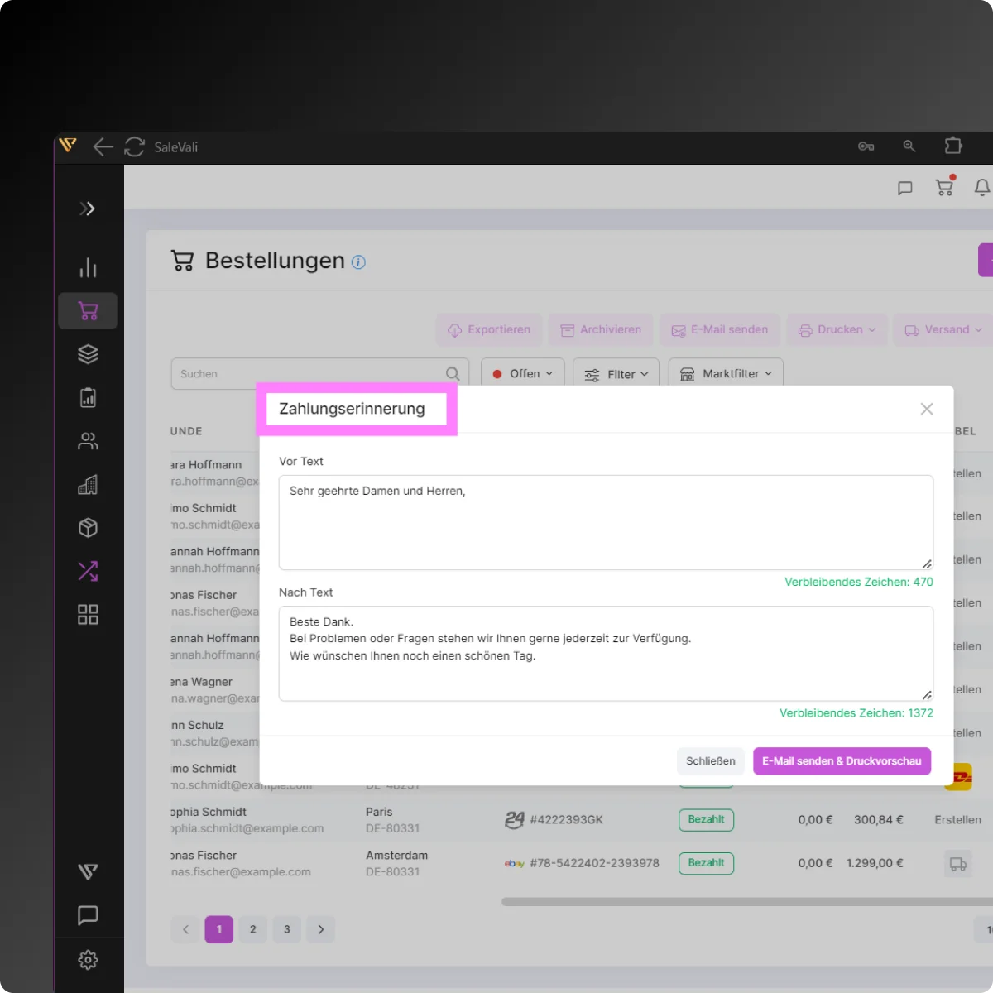
Task: Click E-Mail senden & Druckvorschau button
Action: click(842, 761)
